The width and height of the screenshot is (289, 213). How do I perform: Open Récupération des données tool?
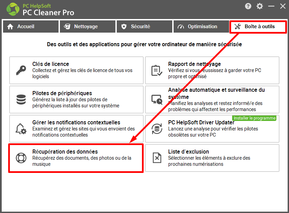[x=76, y=158]
